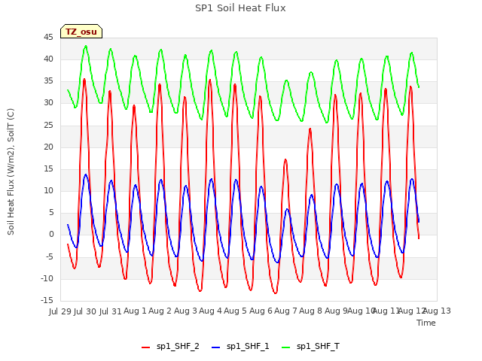
Task: Click the -5 y-axis tick value
Action: click(50, 256)
